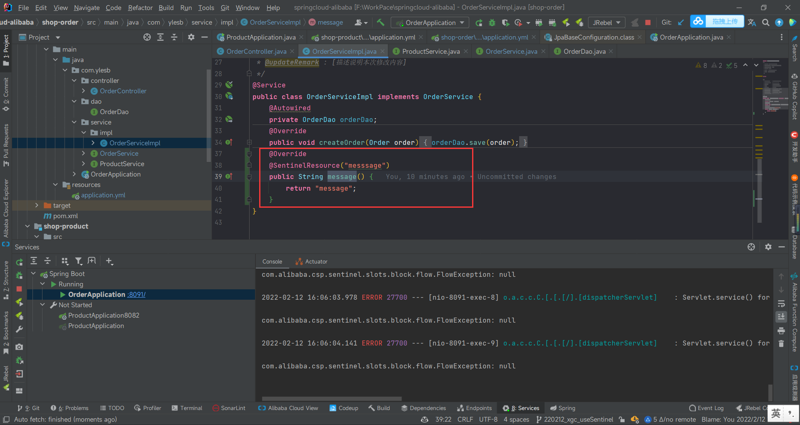Click the blue upload arrow circle icon
This screenshot has height=425, width=800.
point(779,22)
